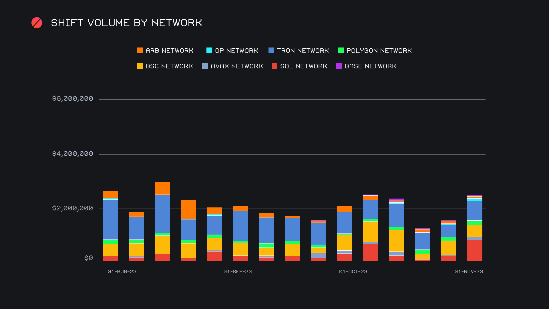Click the red SideShift logo icon
The height and width of the screenshot is (309, 549).
37,23
